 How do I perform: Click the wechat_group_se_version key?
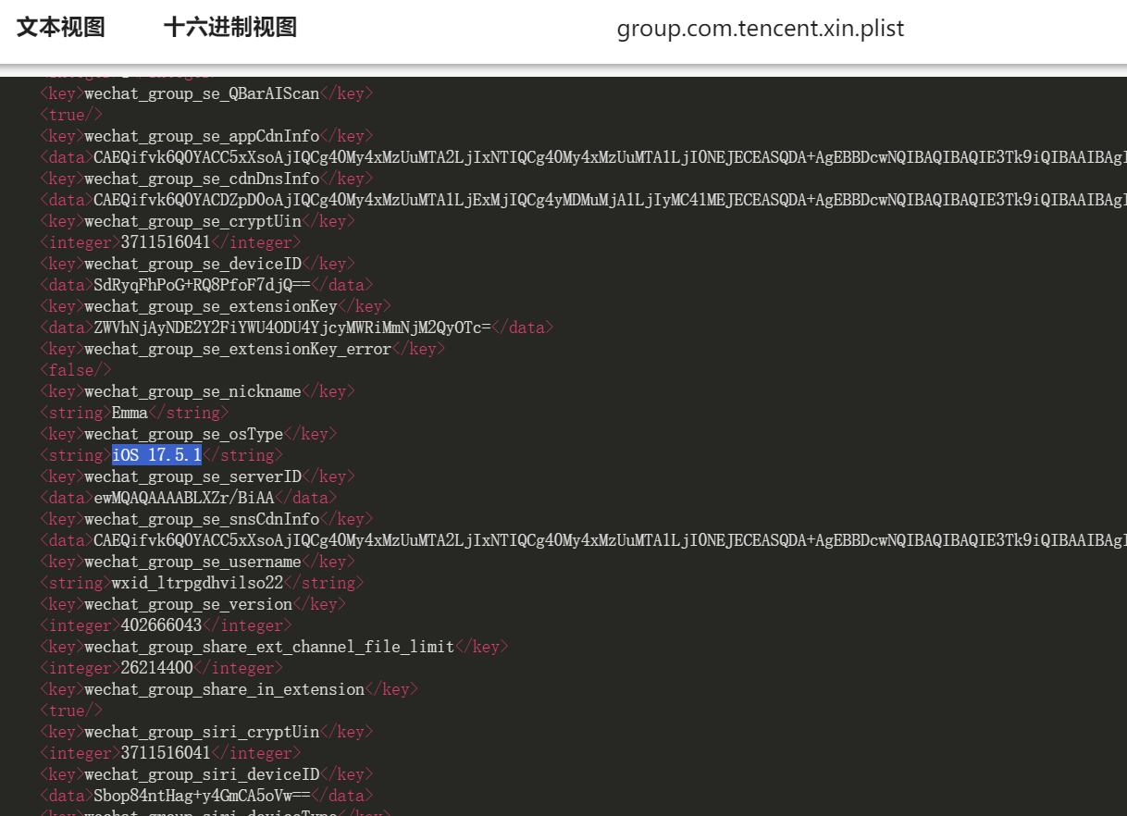pos(186,603)
